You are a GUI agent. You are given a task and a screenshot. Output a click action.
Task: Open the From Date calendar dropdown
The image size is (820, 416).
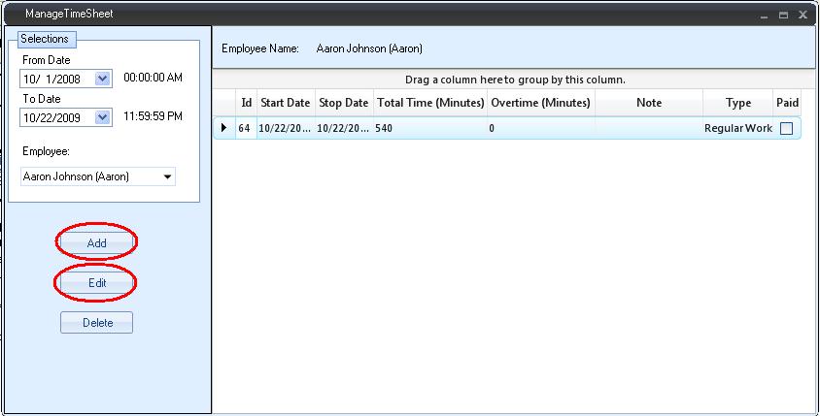click(104, 80)
